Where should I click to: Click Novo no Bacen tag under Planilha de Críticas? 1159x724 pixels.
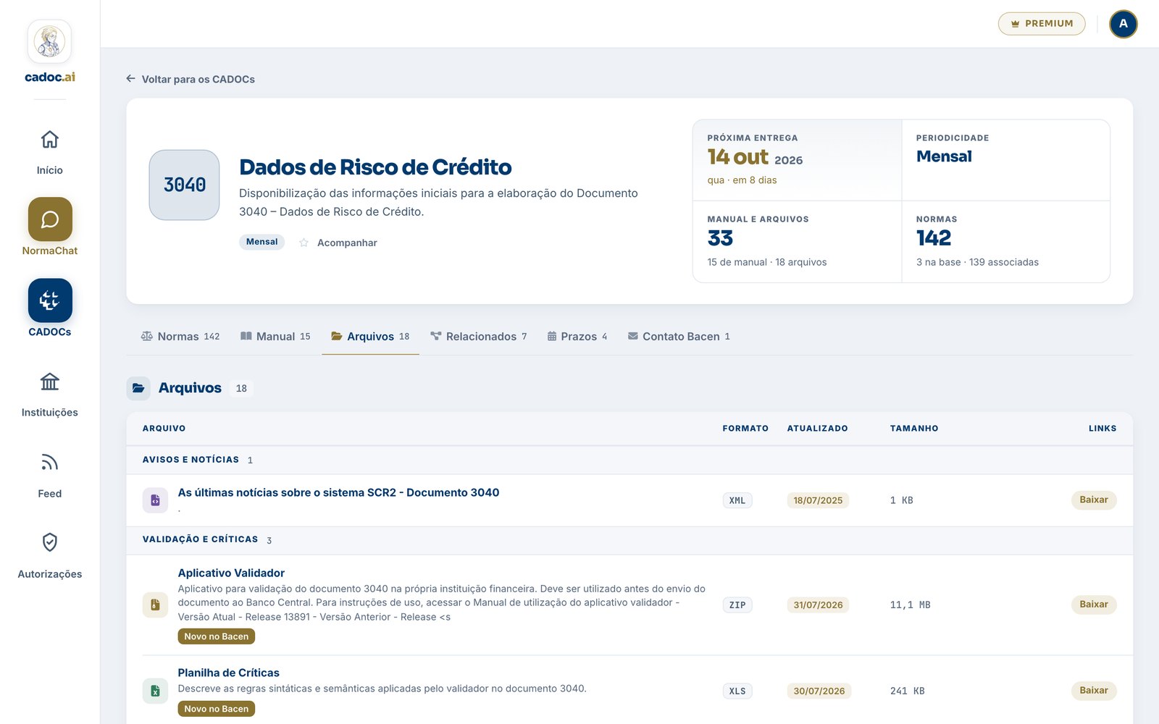tap(216, 709)
